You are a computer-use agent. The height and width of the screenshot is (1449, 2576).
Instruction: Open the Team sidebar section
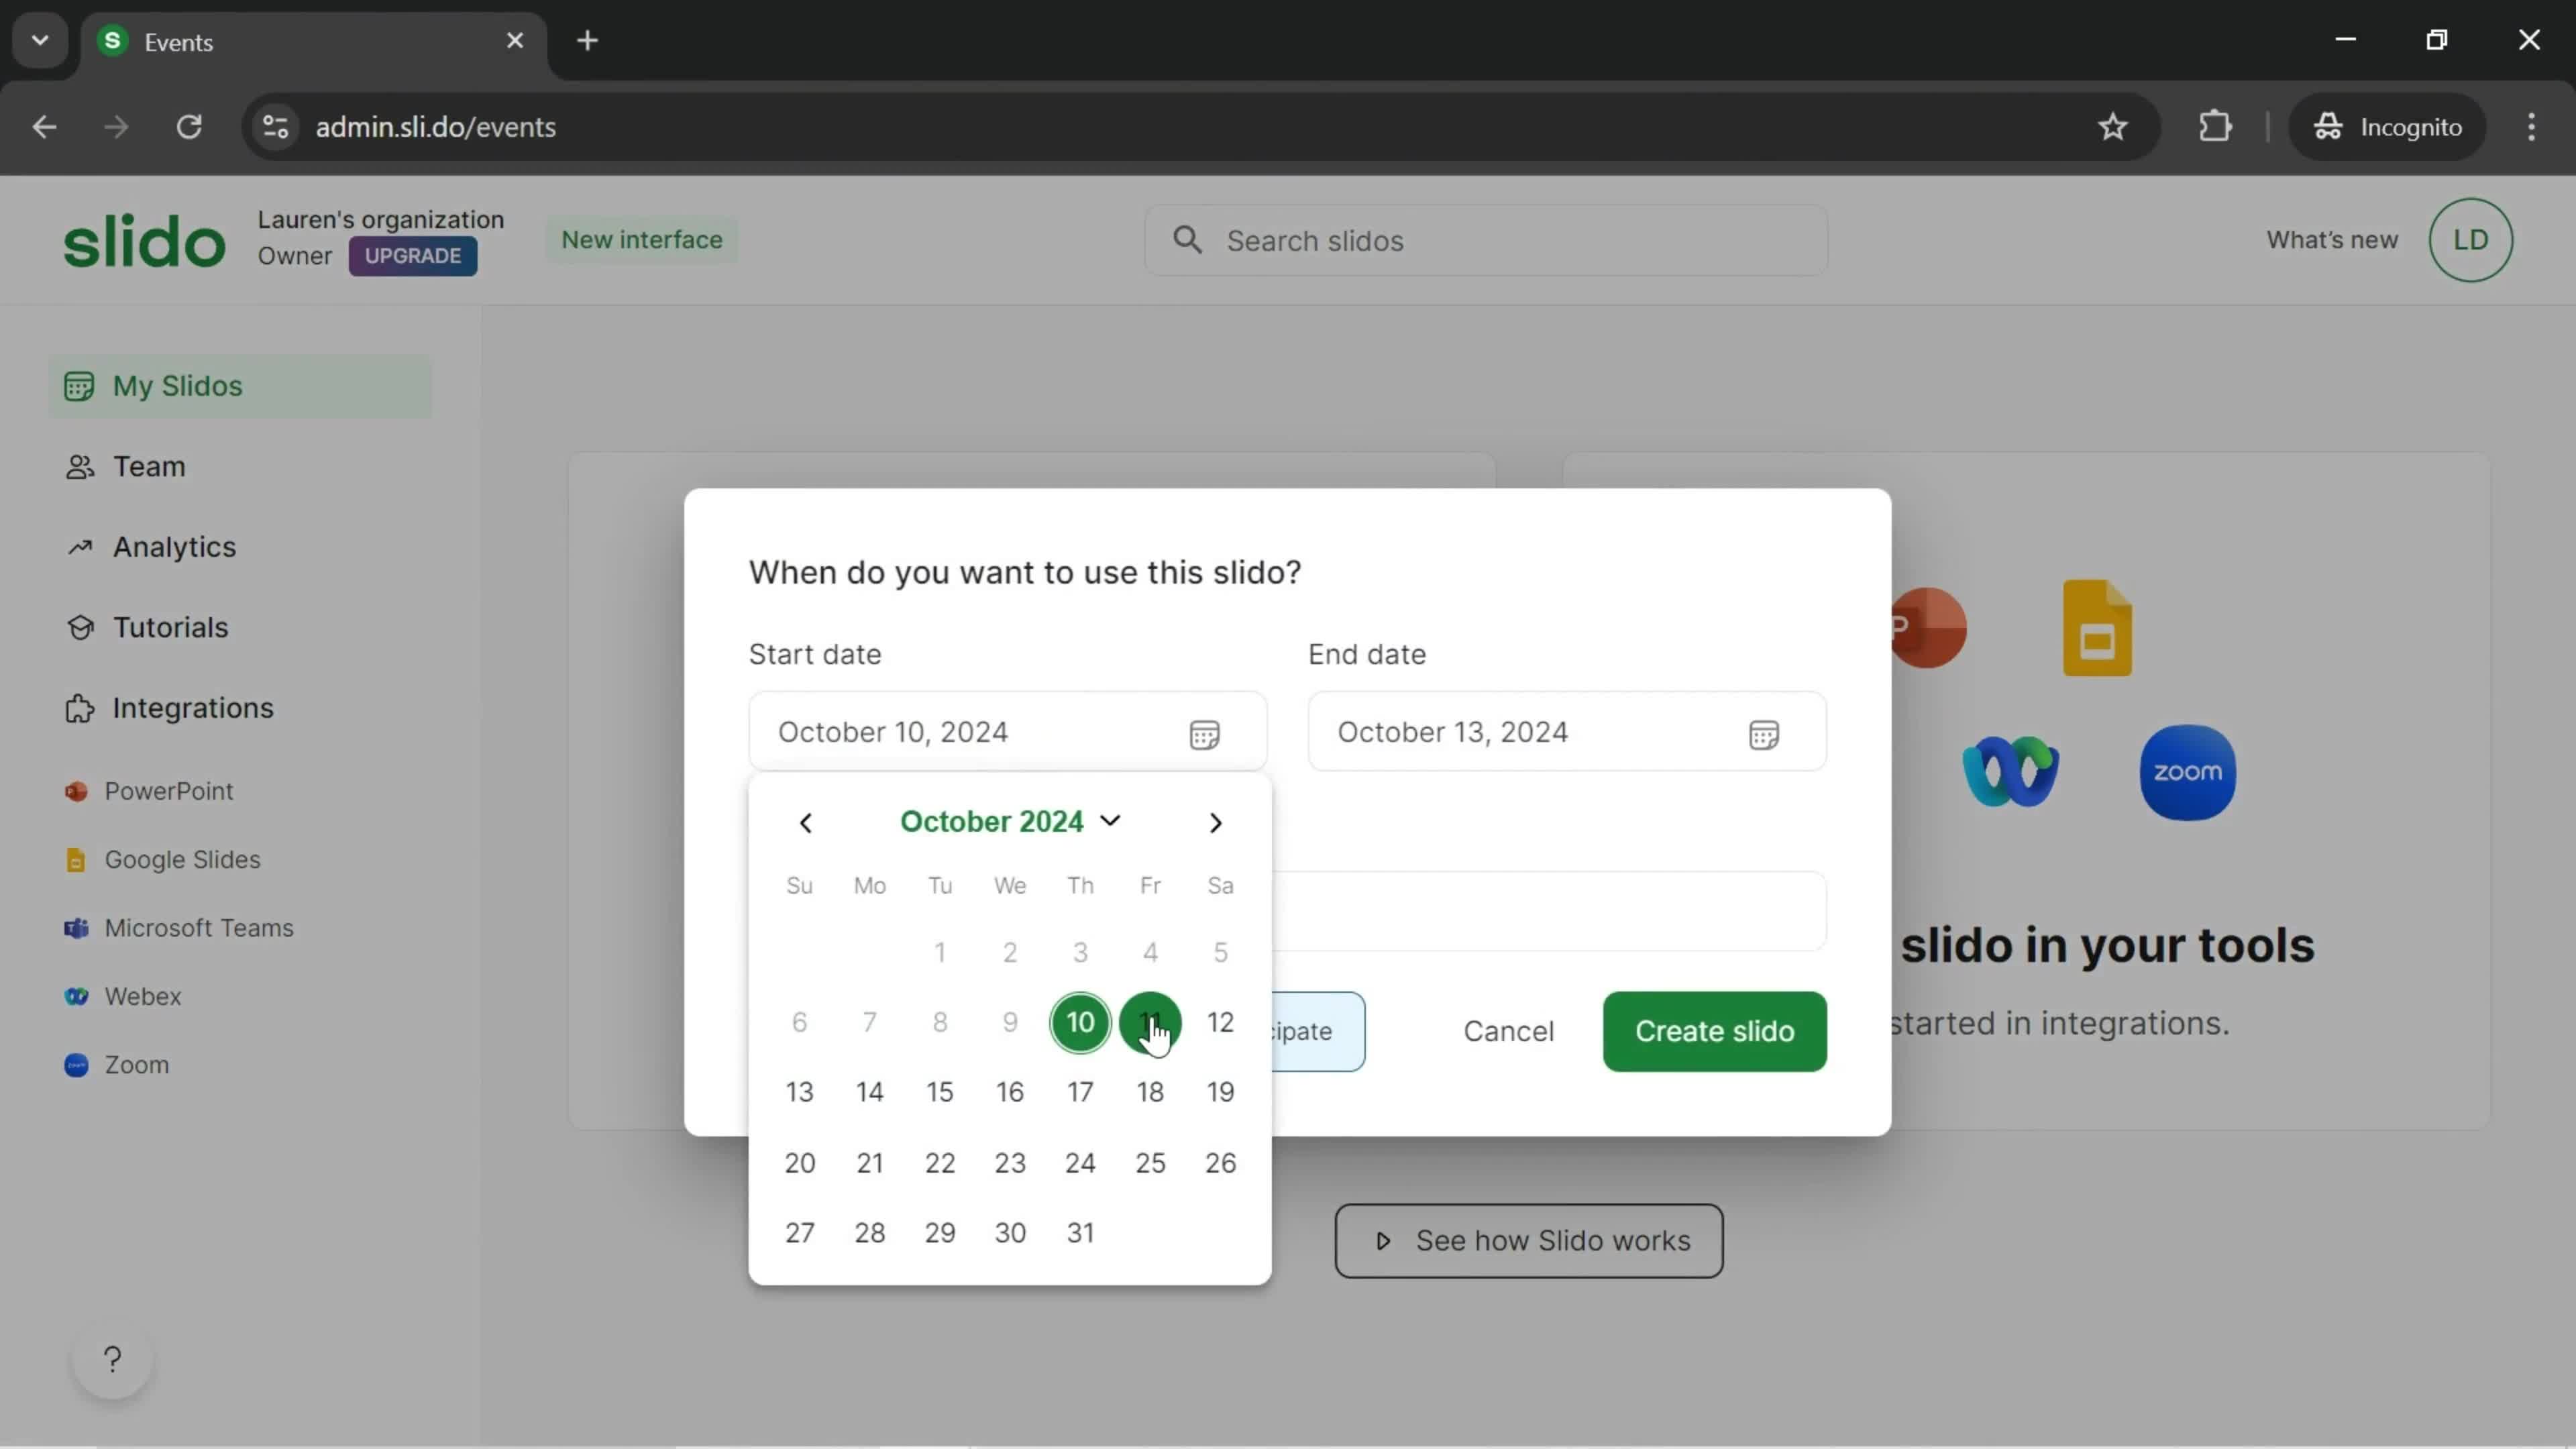point(149,466)
